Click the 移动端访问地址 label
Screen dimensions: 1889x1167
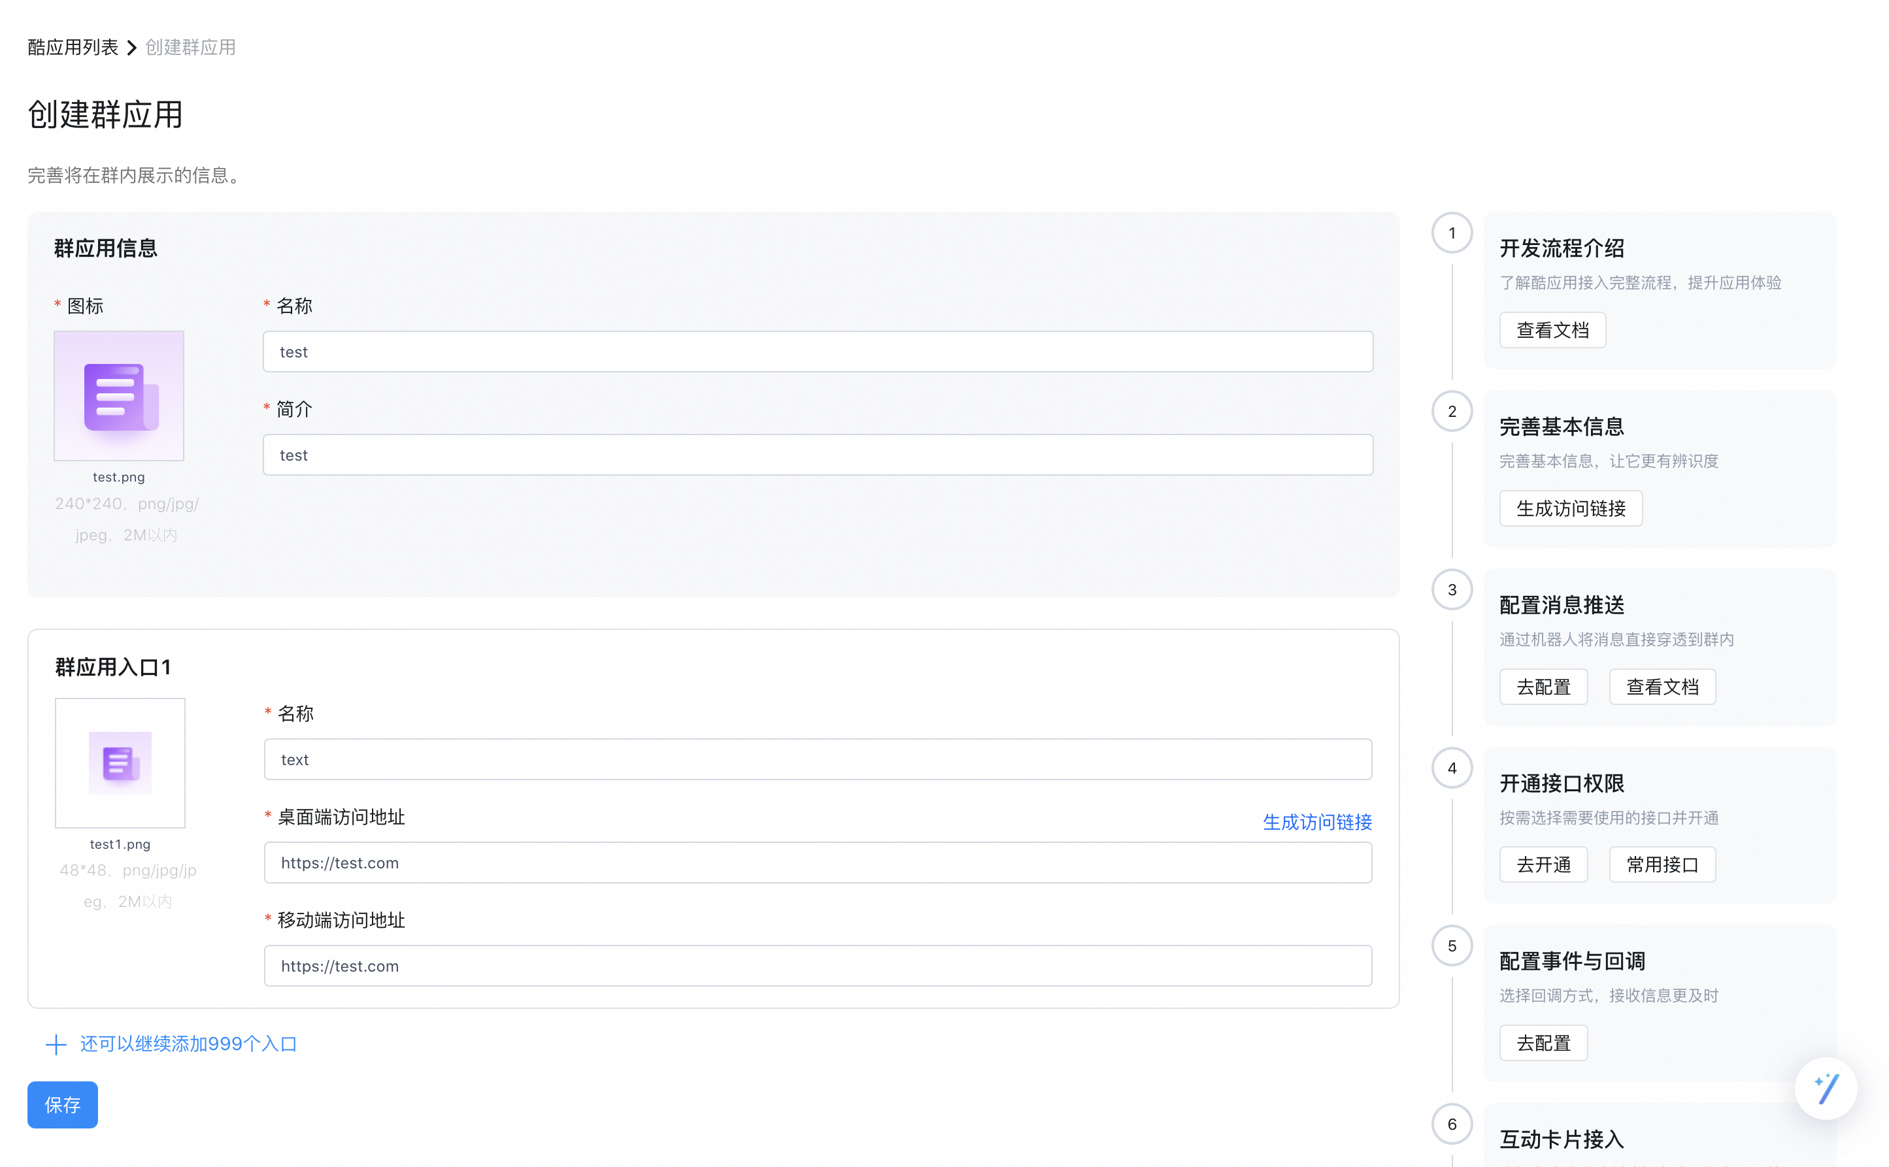coord(341,920)
